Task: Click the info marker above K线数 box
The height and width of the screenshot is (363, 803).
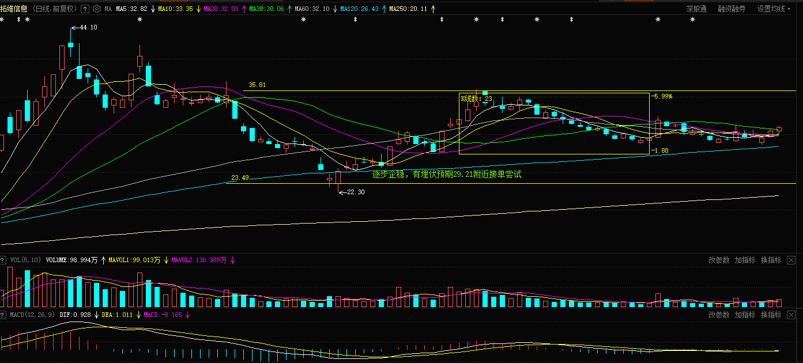Action: pyautogui.click(x=477, y=20)
